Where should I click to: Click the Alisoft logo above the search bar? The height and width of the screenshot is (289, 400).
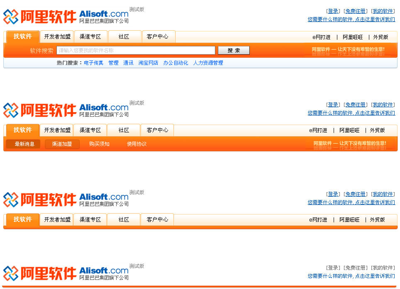pyautogui.click(x=66, y=17)
